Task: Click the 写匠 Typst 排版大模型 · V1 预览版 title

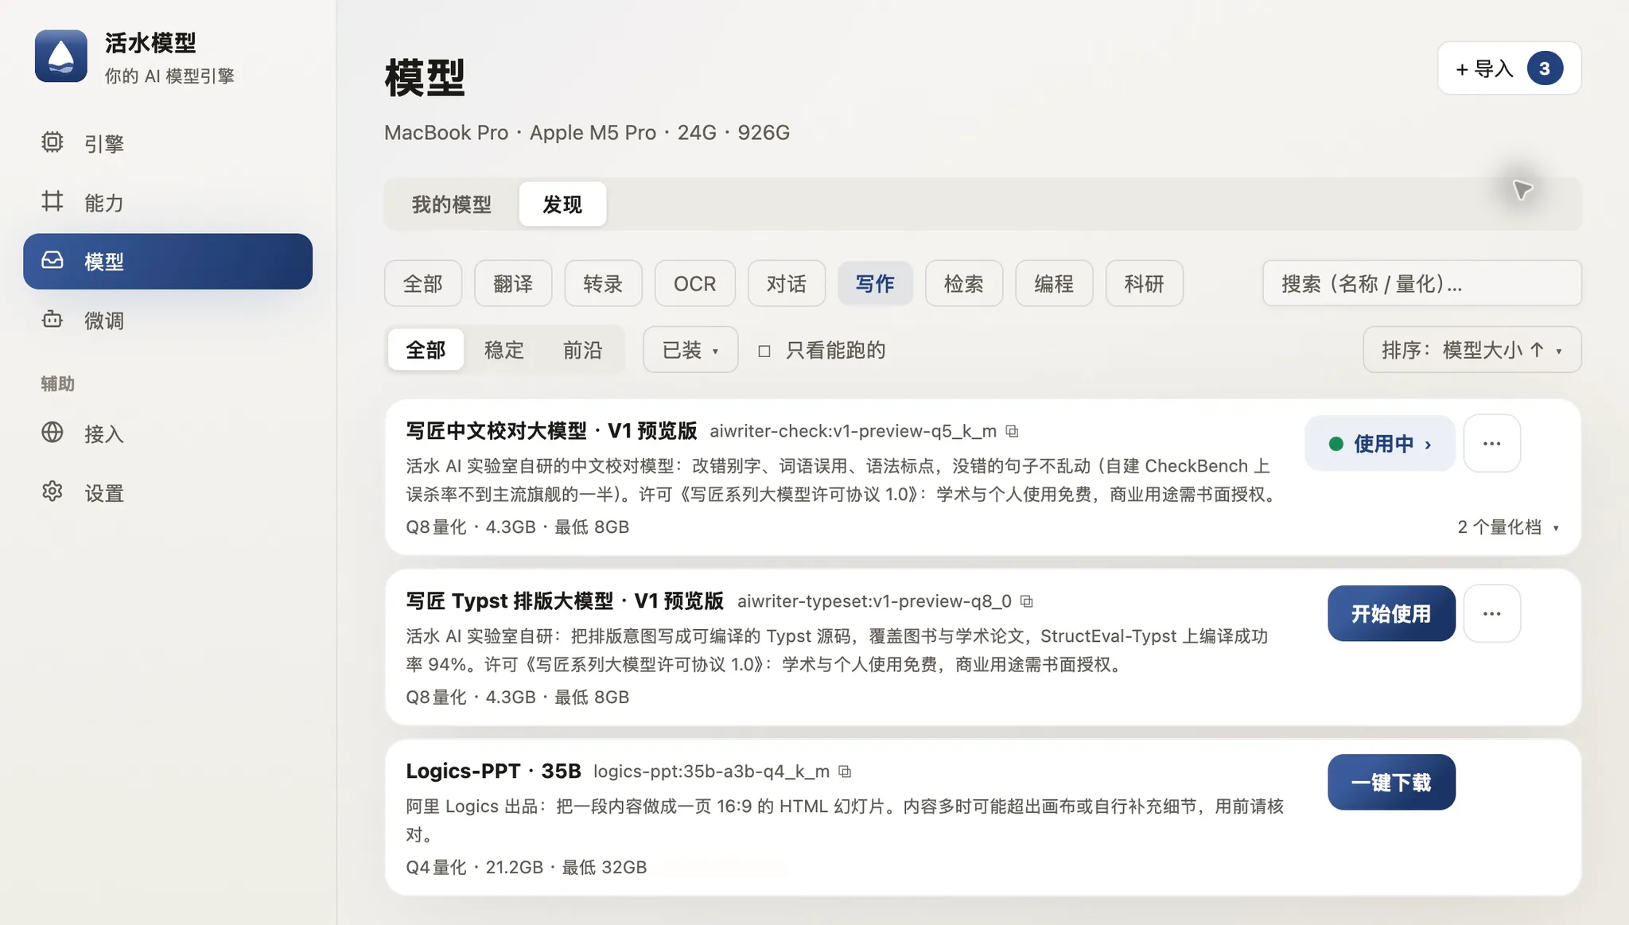Action: pos(565,601)
